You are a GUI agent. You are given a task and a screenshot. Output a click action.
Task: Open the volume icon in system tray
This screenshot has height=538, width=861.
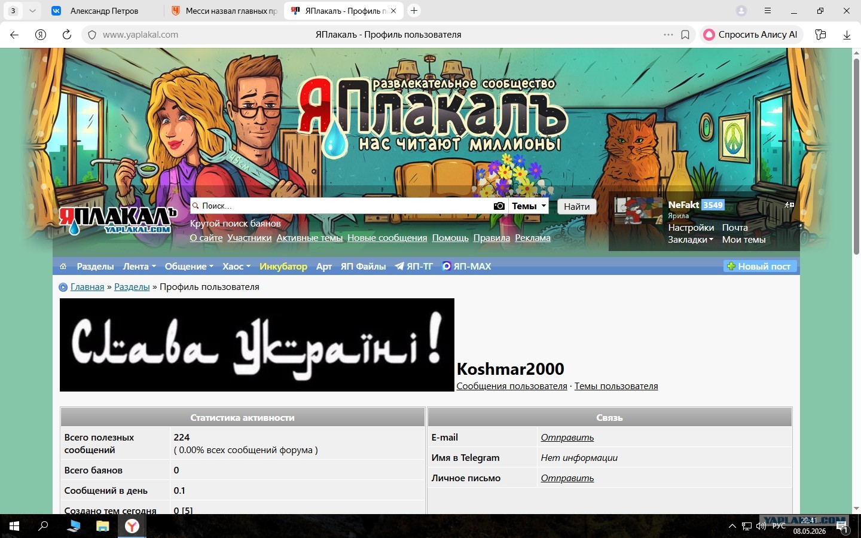[x=761, y=526]
